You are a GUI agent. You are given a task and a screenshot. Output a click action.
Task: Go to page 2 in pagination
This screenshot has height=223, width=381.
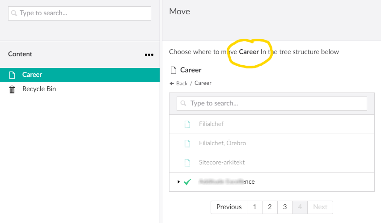click(270, 207)
